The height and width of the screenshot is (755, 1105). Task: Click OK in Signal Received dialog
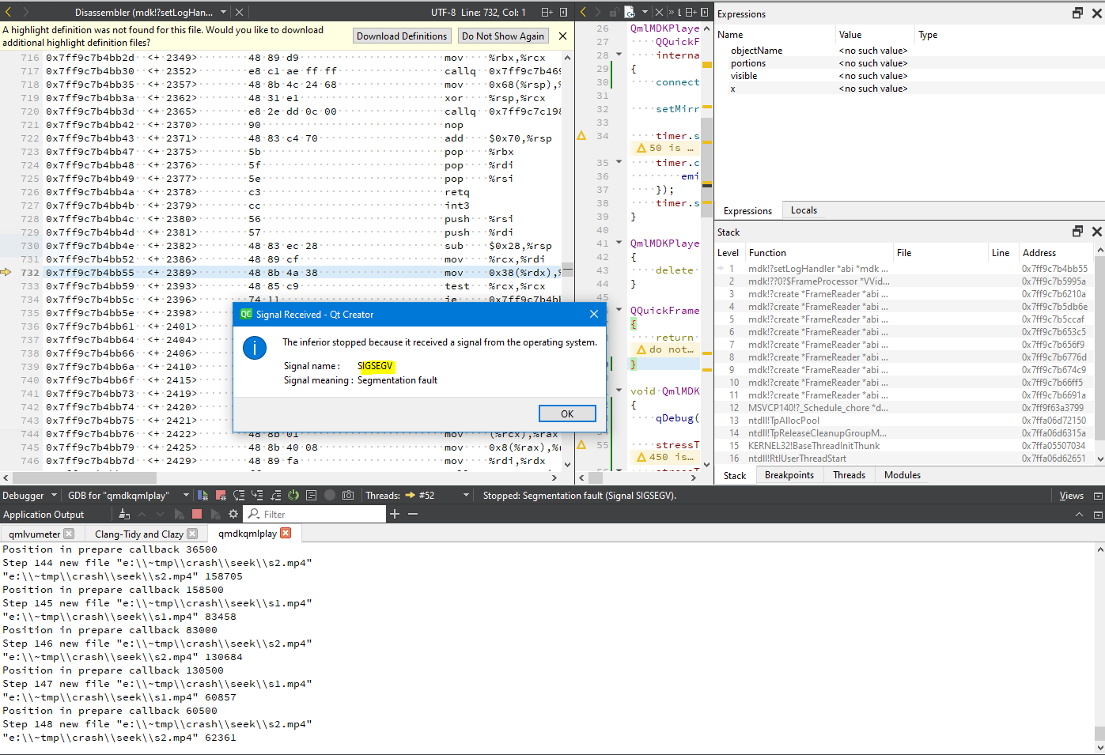click(567, 413)
